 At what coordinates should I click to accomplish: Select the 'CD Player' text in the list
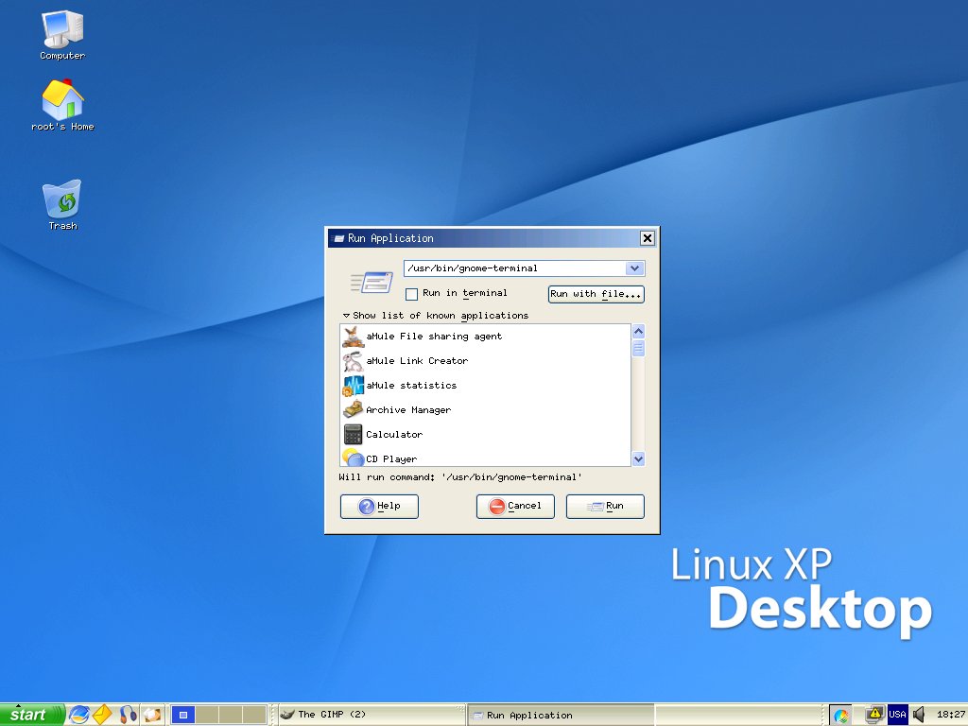click(x=391, y=459)
